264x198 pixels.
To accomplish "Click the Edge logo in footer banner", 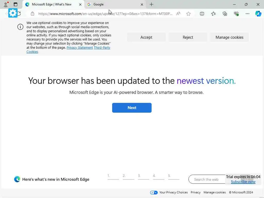I will pyautogui.click(x=17, y=179).
